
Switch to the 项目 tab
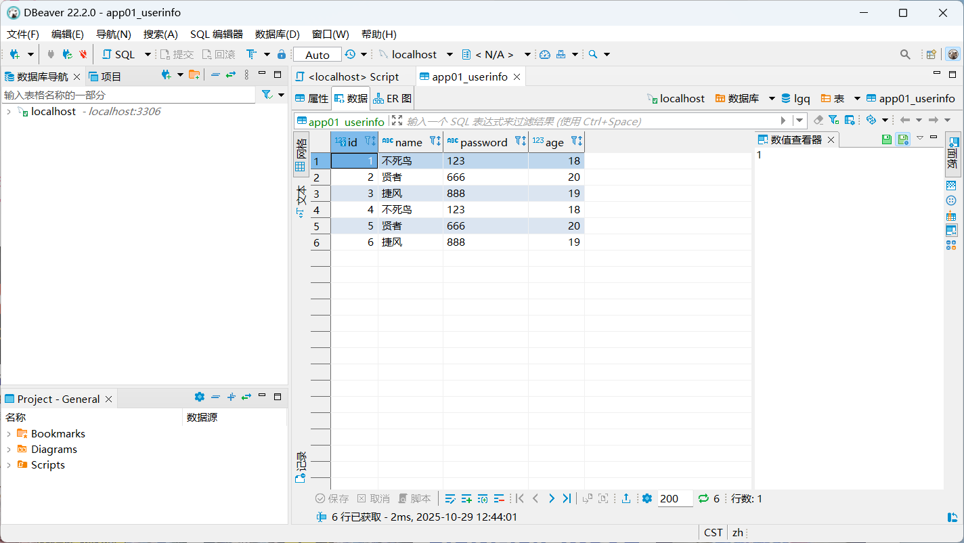pyautogui.click(x=105, y=77)
